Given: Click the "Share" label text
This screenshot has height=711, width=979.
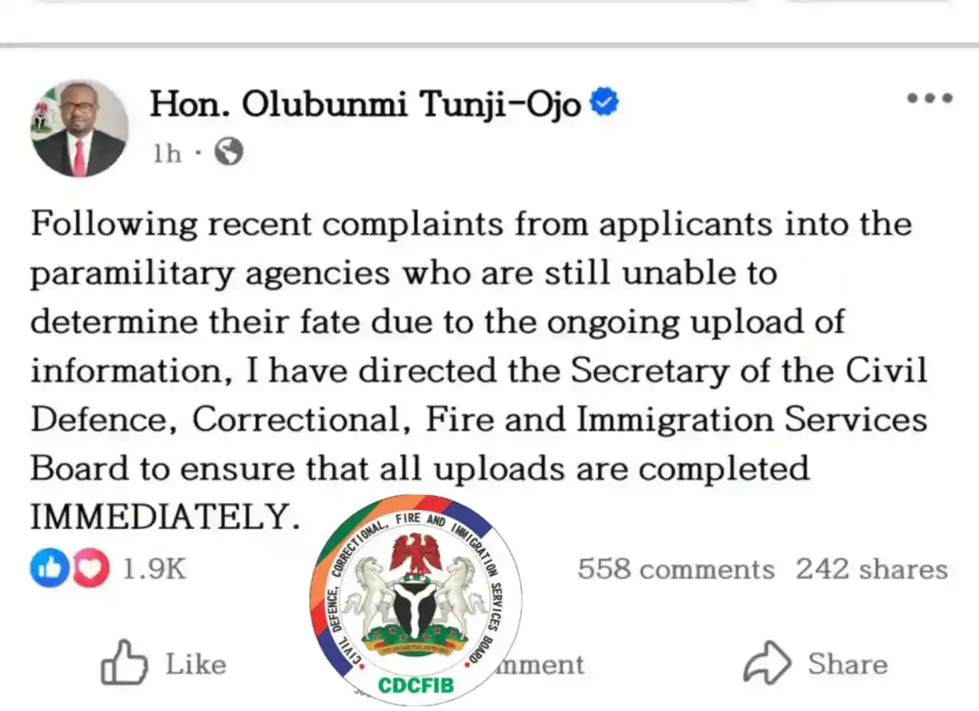Looking at the screenshot, I should point(847,665).
